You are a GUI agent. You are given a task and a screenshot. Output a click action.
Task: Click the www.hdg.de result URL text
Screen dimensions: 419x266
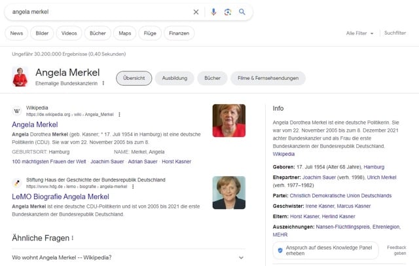tap(77, 187)
